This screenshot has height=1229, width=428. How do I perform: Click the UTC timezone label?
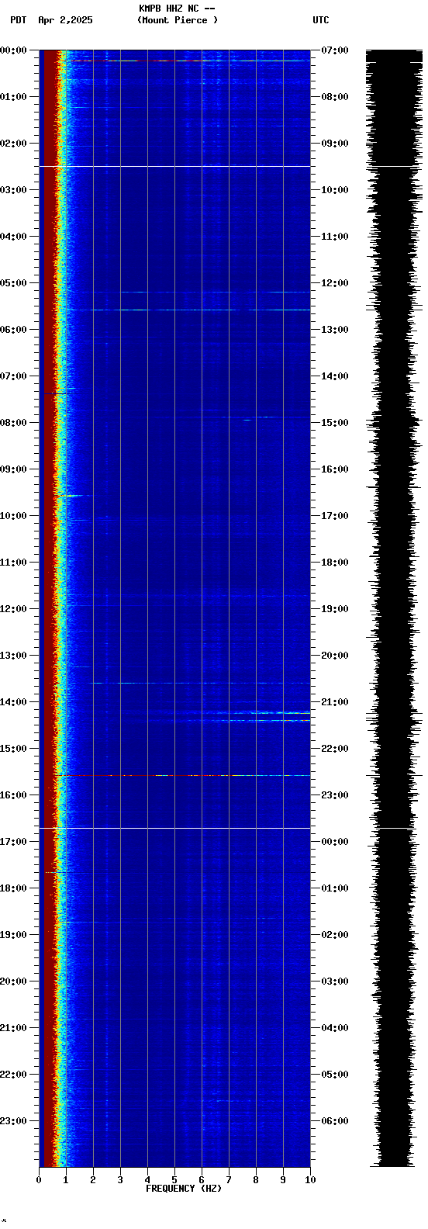pos(321,20)
